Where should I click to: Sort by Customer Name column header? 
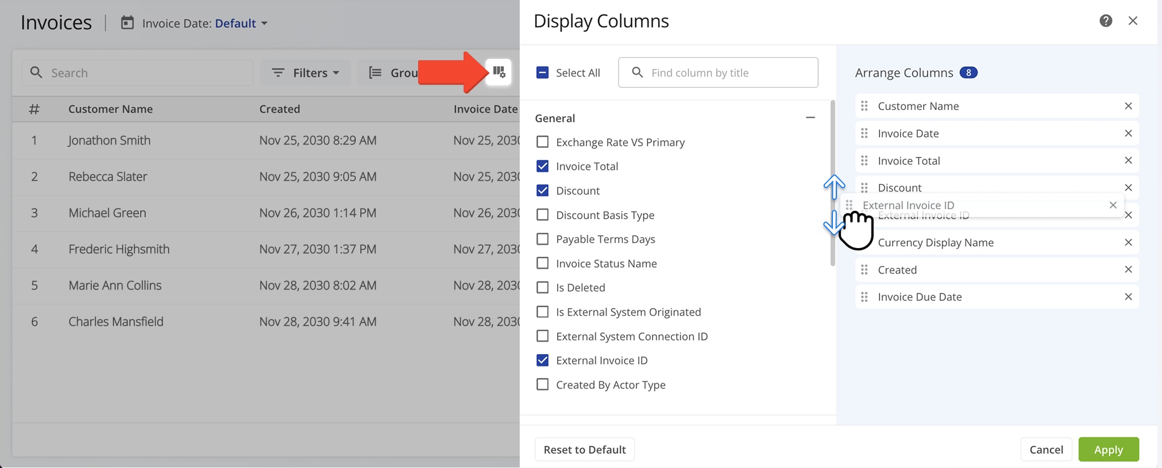111,109
